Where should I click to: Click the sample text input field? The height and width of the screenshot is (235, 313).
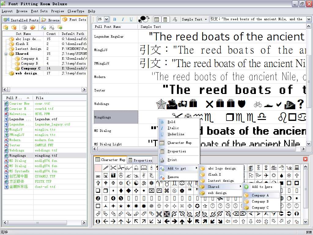pos(258,19)
